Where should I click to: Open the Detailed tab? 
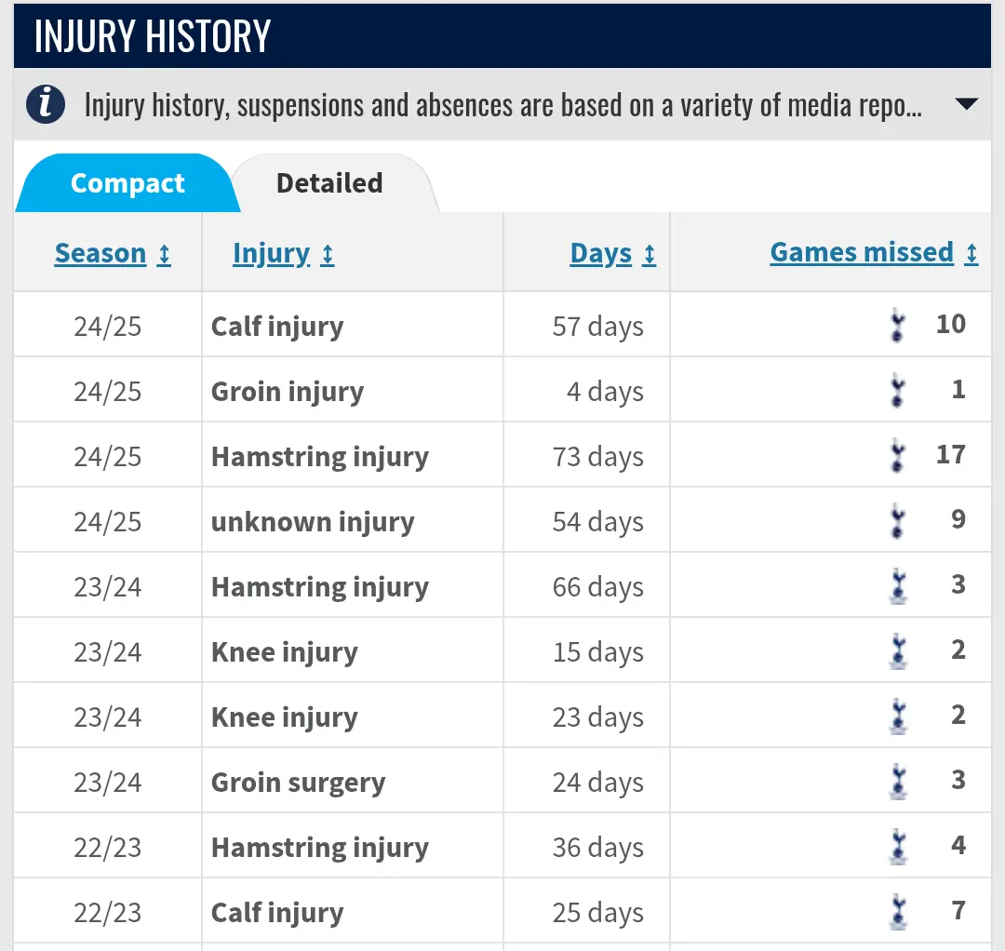click(x=329, y=183)
